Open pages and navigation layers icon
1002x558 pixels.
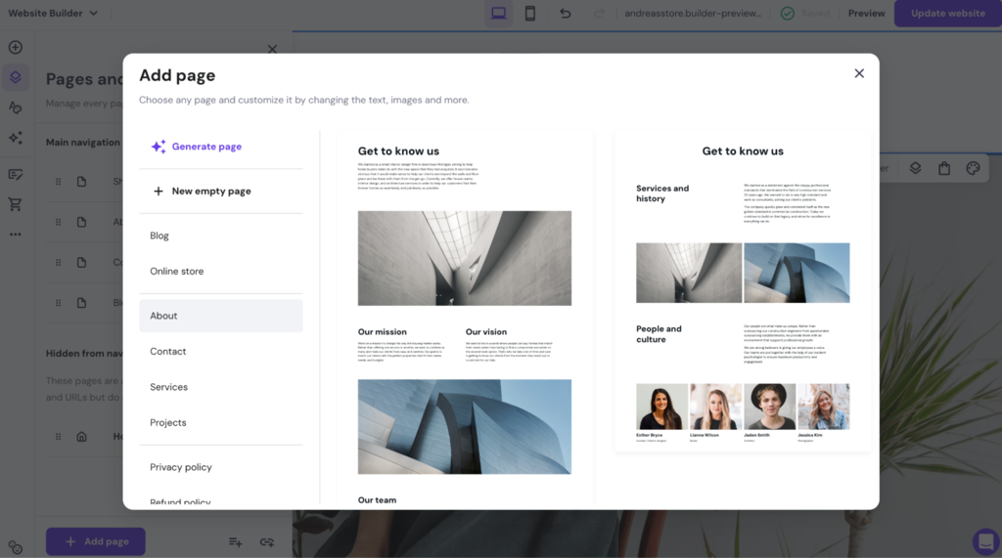point(16,77)
